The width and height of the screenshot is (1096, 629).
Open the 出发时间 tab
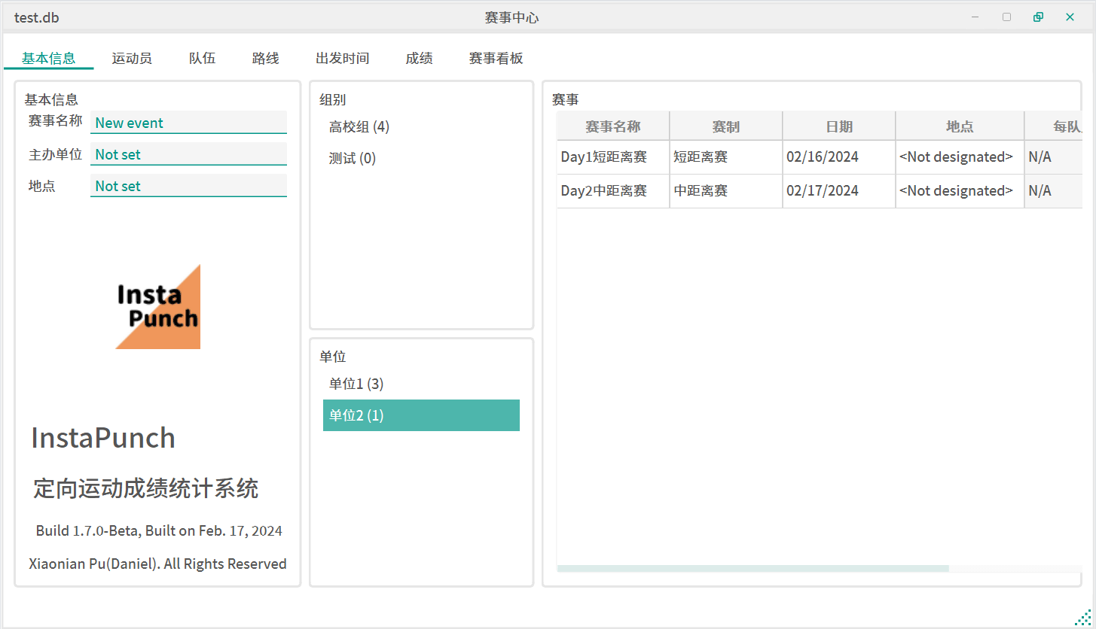[x=342, y=58]
